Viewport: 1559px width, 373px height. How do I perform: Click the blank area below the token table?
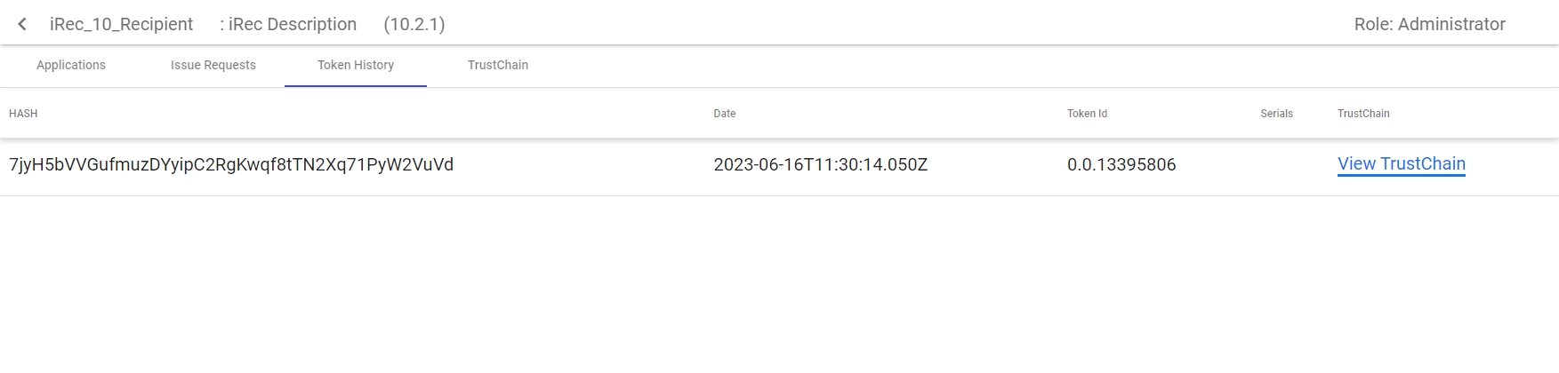(x=779, y=284)
